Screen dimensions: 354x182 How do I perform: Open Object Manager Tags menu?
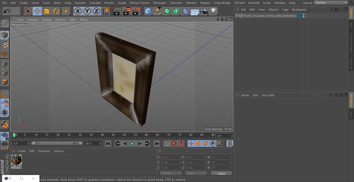285,10
